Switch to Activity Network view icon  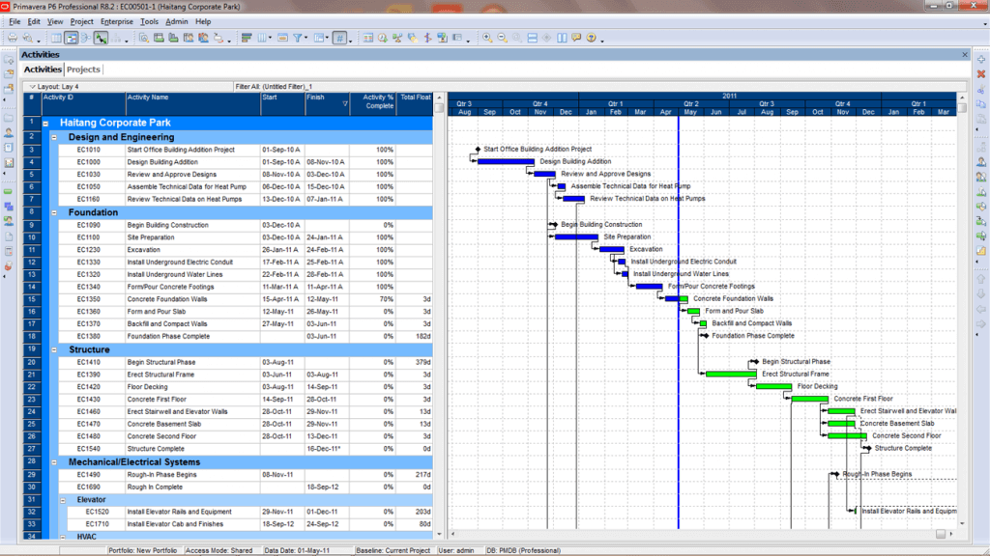86,39
